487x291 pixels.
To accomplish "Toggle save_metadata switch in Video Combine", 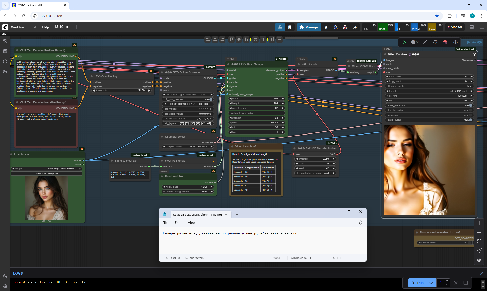I will [471, 105].
